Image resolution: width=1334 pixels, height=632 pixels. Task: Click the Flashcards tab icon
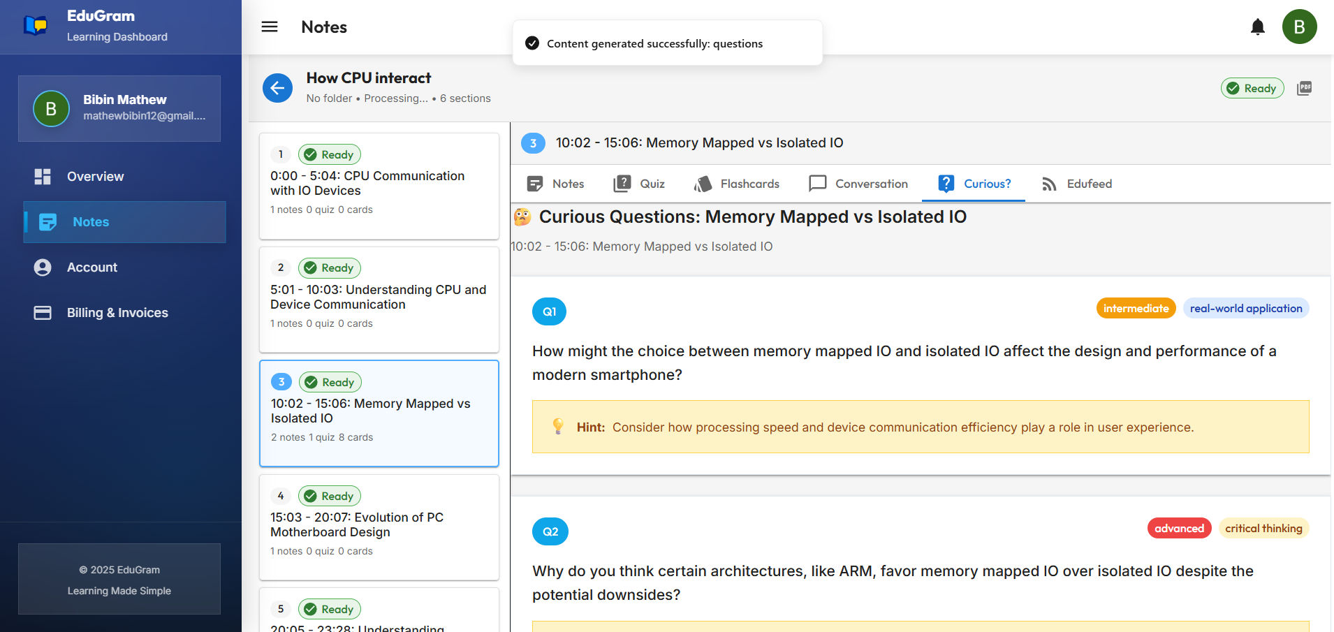(x=702, y=184)
